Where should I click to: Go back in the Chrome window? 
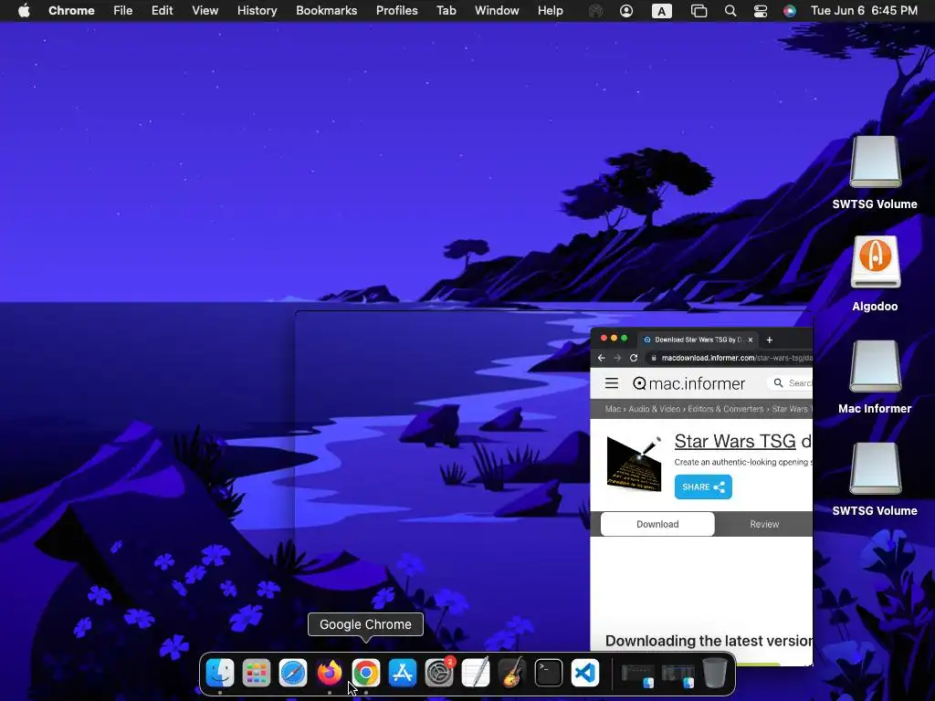pyautogui.click(x=601, y=358)
